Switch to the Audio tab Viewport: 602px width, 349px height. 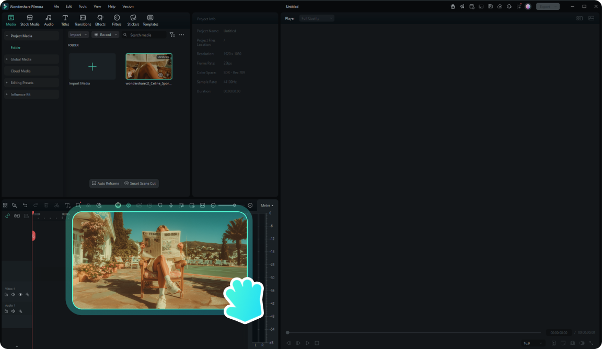49,20
